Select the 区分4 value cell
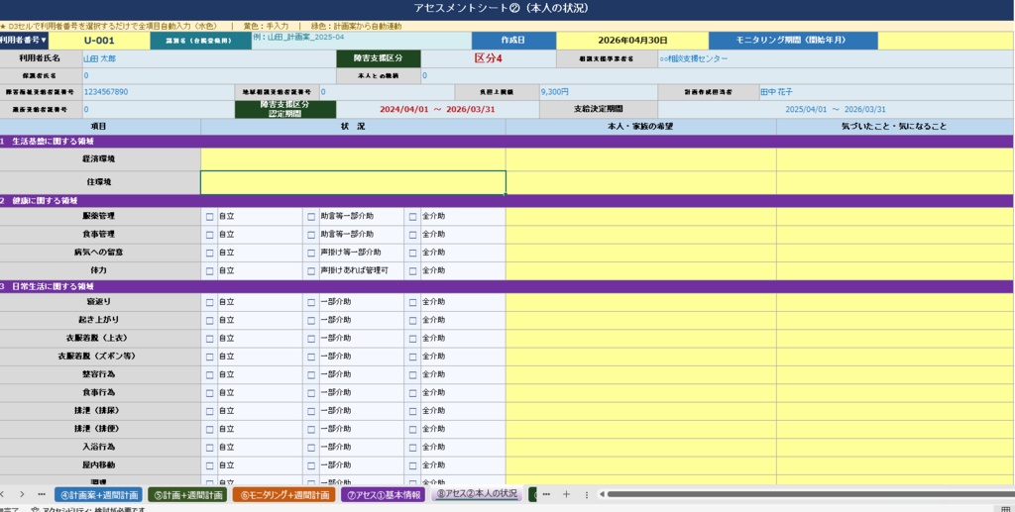 coord(488,58)
